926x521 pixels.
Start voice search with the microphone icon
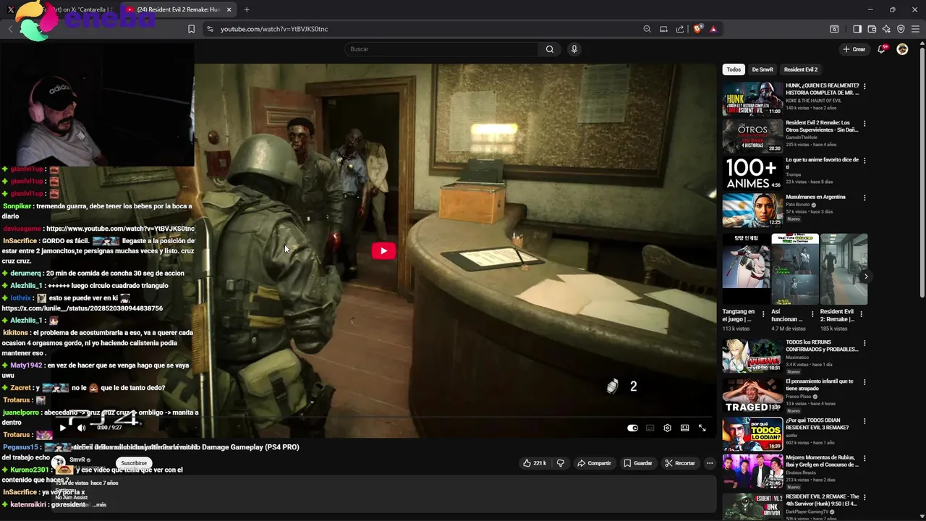(574, 49)
